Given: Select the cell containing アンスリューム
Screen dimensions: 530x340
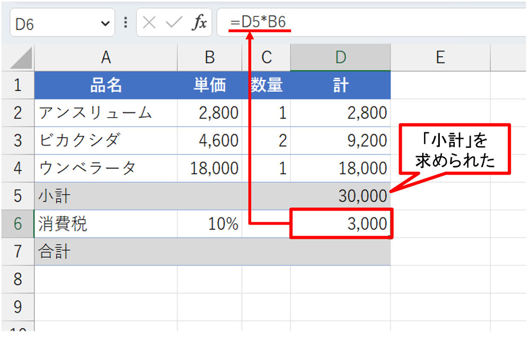Looking at the screenshot, I should 105,112.
